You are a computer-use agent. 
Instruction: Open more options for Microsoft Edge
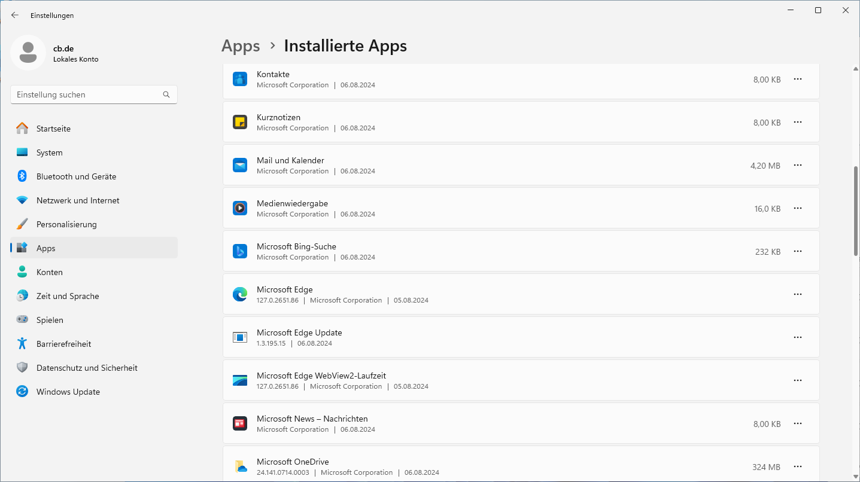tap(797, 294)
